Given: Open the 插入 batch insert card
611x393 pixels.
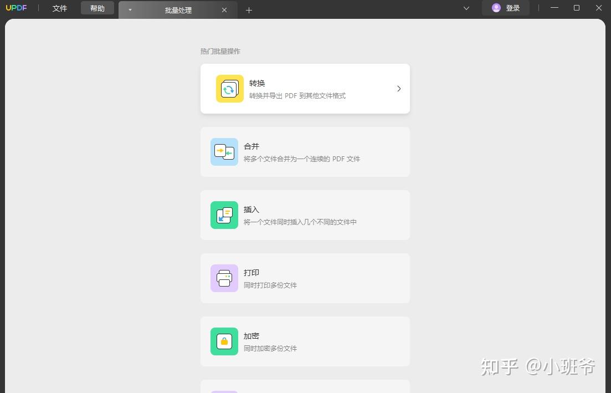Looking at the screenshot, I should (x=305, y=215).
